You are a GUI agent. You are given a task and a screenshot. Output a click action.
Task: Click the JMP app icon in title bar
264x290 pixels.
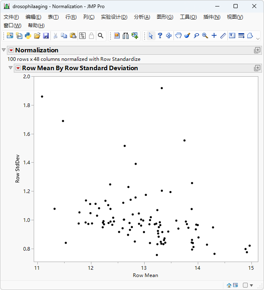pos(6,6)
